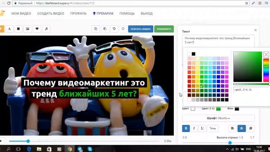The image size is (270, 152).
Task: Open Telegram from the taskbar
Action: pyautogui.click(x=80, y=149)
